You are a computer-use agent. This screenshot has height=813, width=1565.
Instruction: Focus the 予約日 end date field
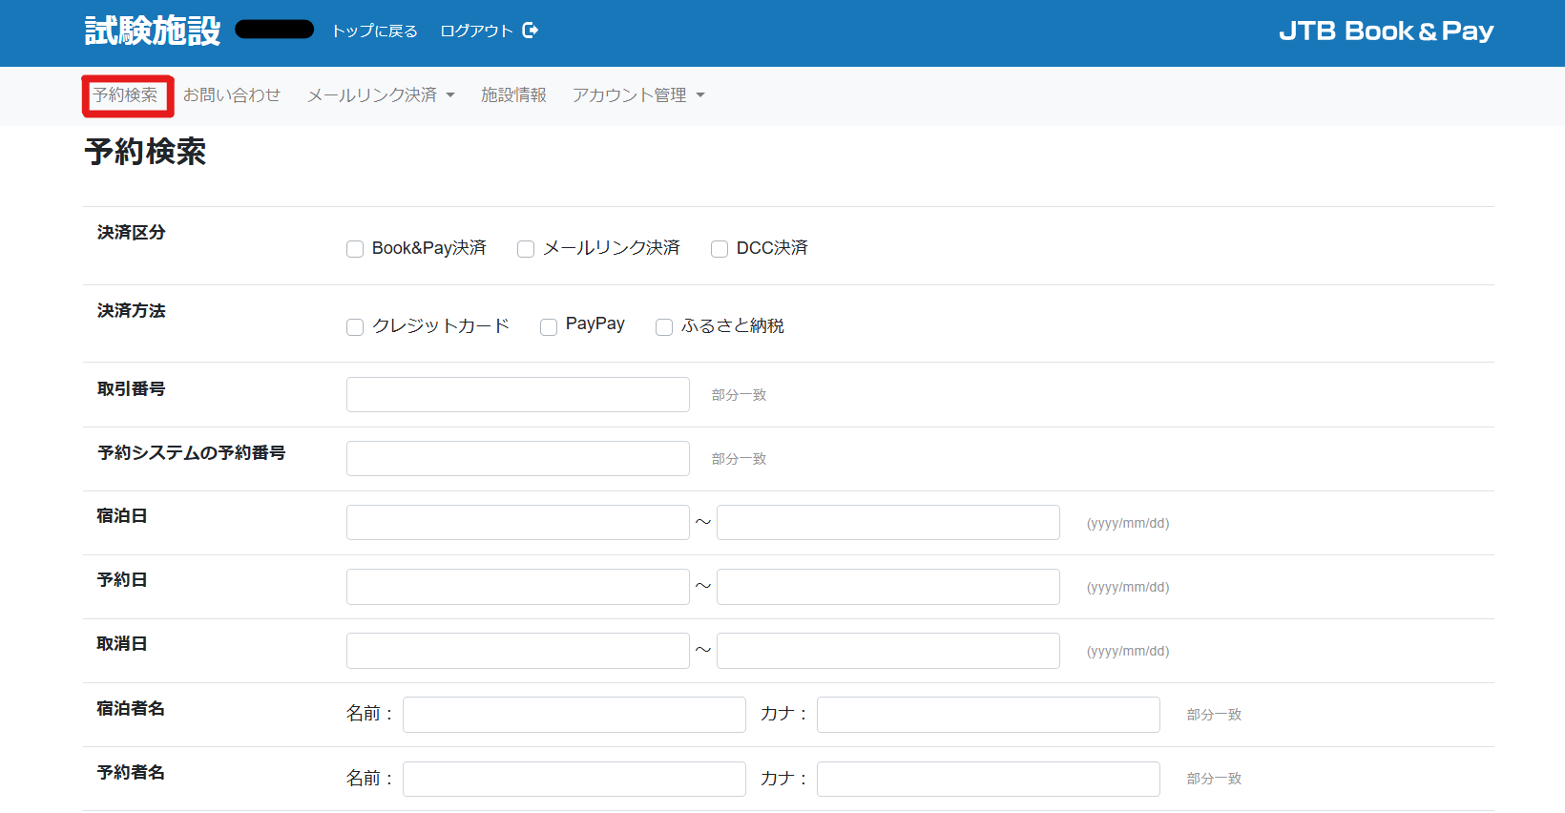pyautogui.click(x=888, y=587)
